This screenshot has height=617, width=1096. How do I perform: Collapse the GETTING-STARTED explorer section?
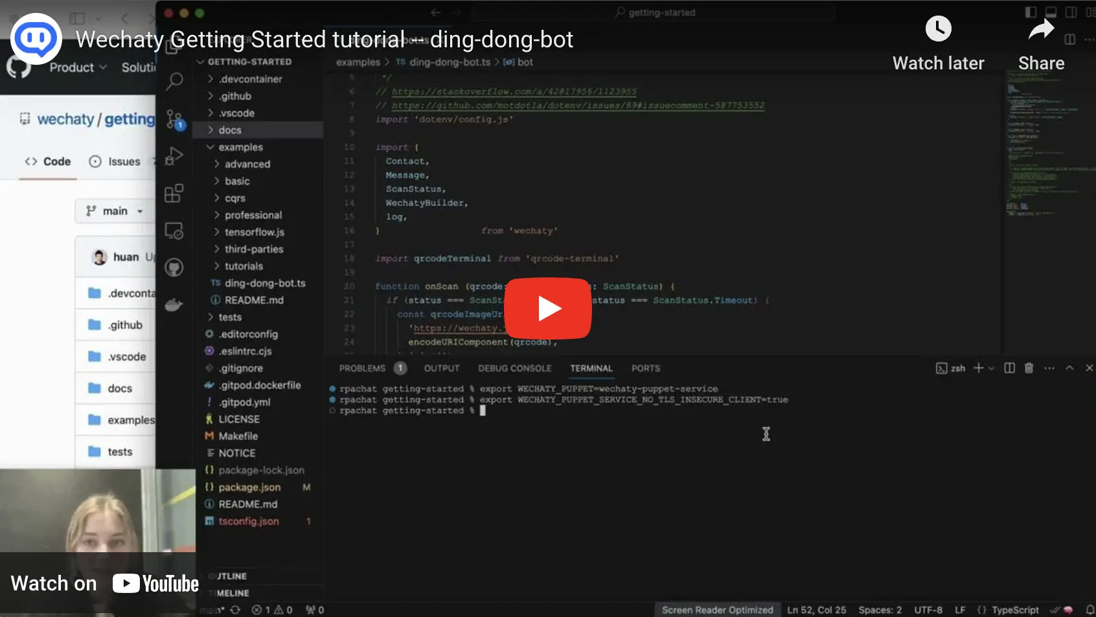coord(249,62)
